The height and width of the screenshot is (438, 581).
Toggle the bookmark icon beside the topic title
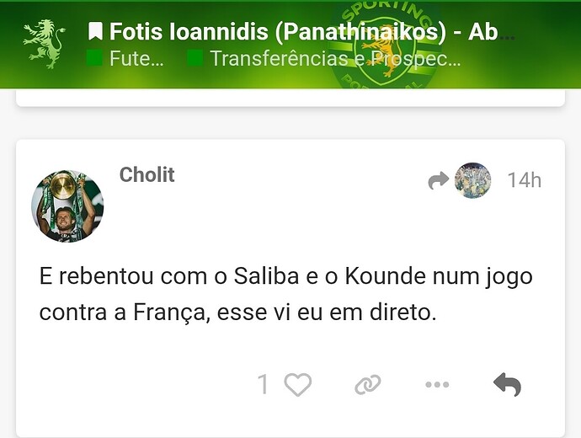pyautogui.click(x=95, y=31)
